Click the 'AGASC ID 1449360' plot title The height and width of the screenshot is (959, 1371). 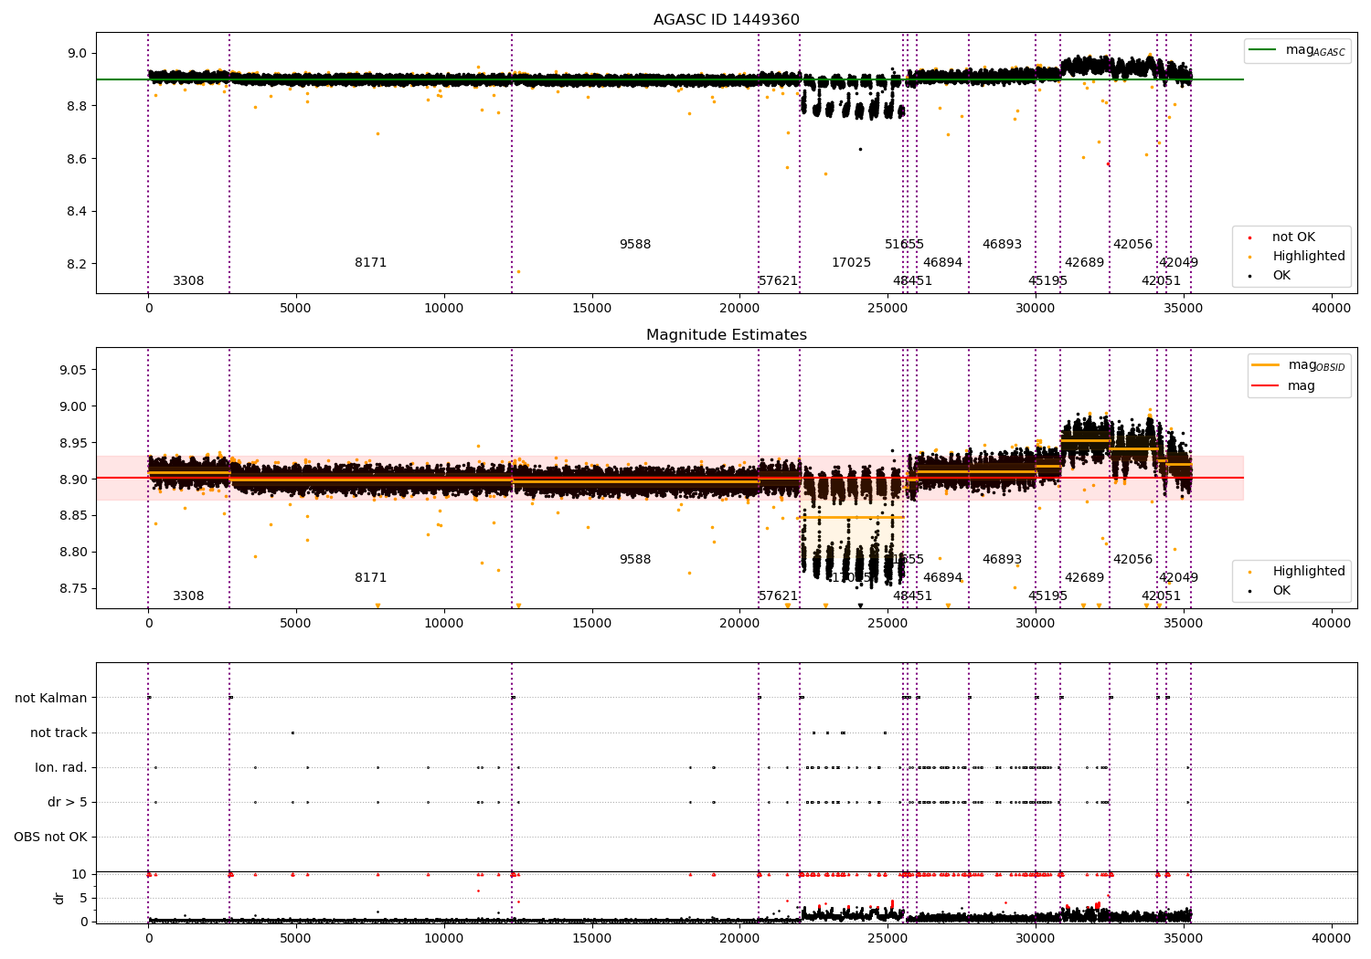(x=727, y=20)
